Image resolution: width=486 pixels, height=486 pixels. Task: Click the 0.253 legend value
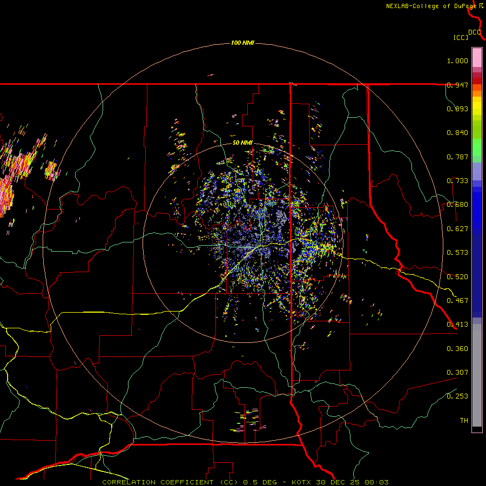coord(457,396)
